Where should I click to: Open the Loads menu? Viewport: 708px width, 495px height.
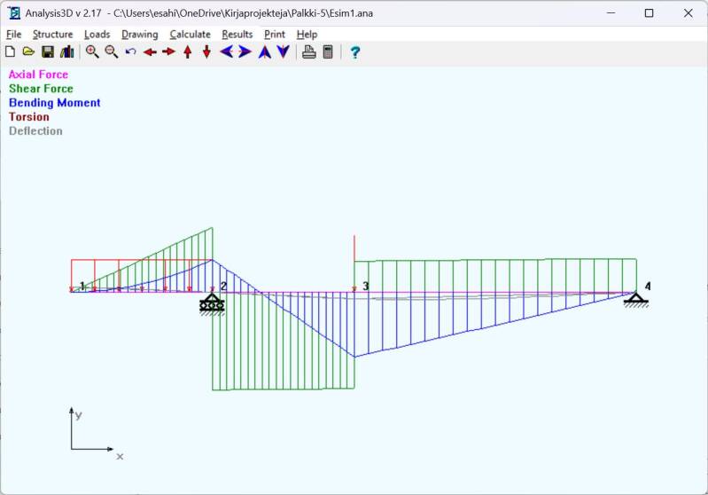coord(97,34)
